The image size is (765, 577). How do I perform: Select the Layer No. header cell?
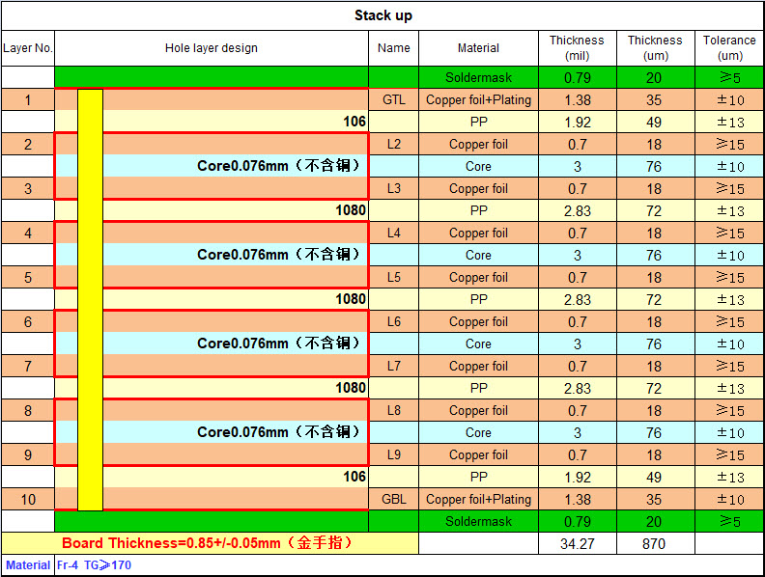point(28,48)
